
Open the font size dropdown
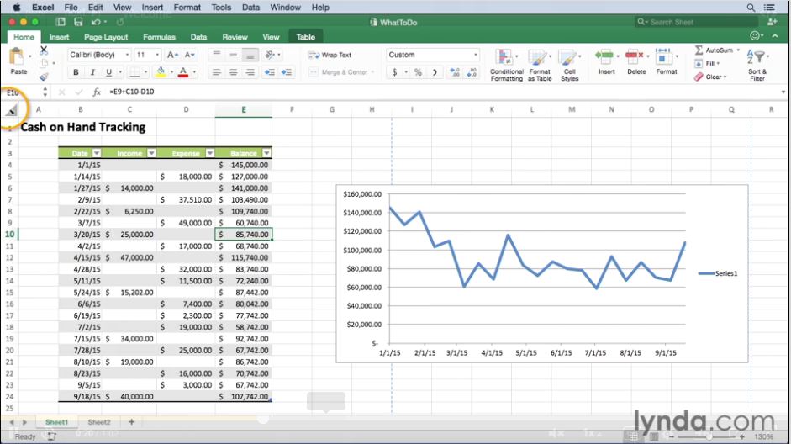coord(157,55)
